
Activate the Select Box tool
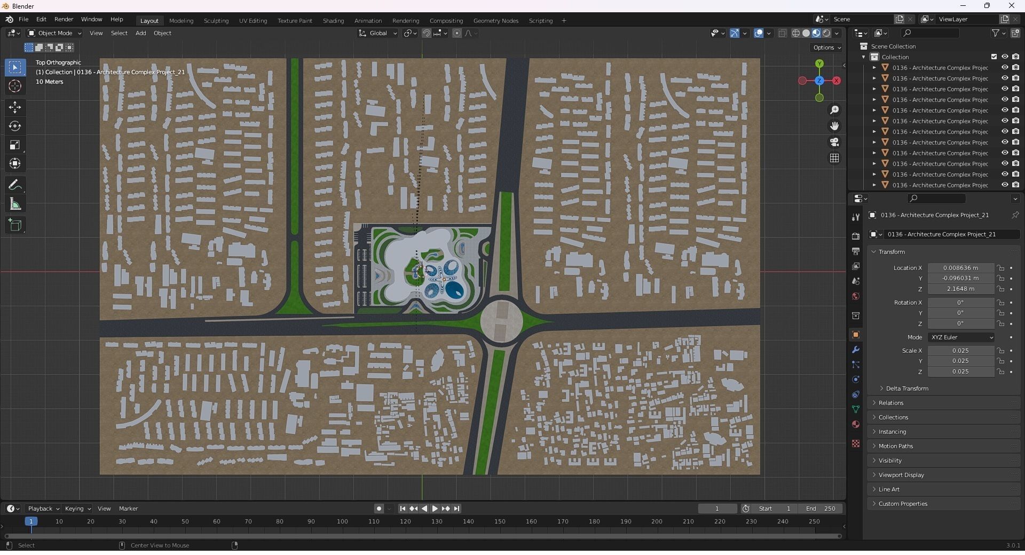click(x=15, y=68)
